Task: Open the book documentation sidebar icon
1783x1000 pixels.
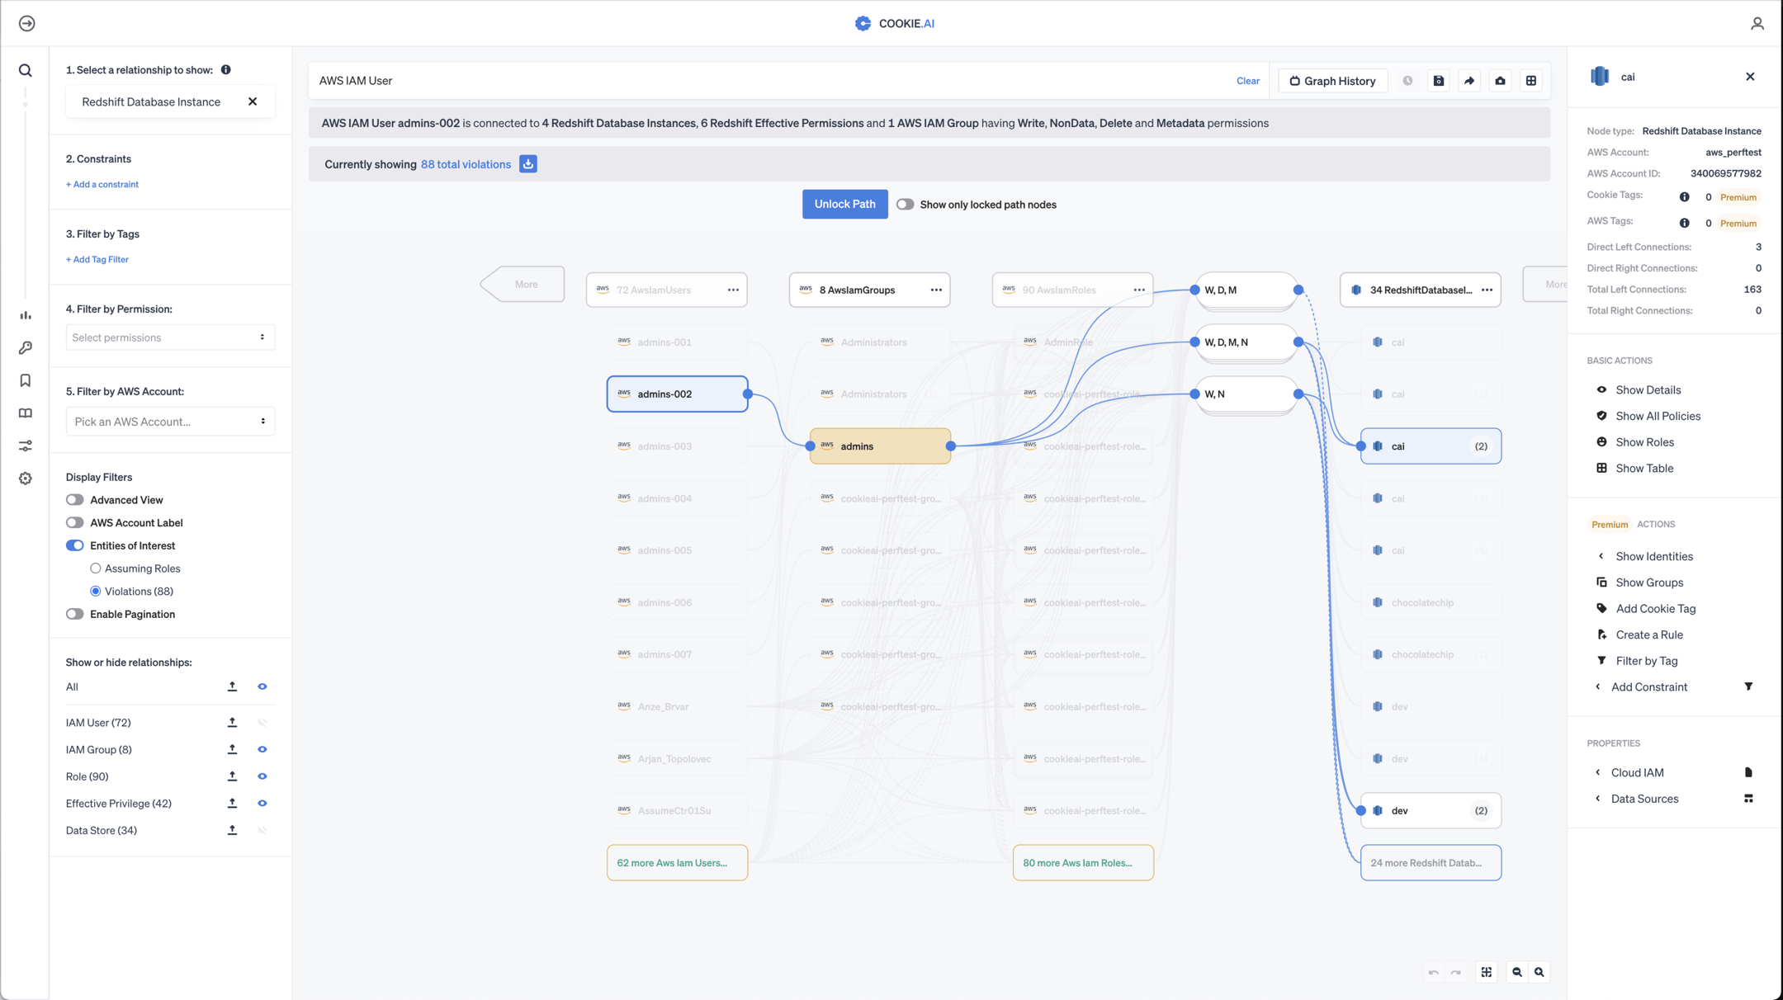Action: [26, 413]
